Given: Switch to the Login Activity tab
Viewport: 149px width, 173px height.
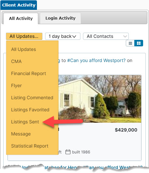Looking at the screenshot, I should click(60, 18).
